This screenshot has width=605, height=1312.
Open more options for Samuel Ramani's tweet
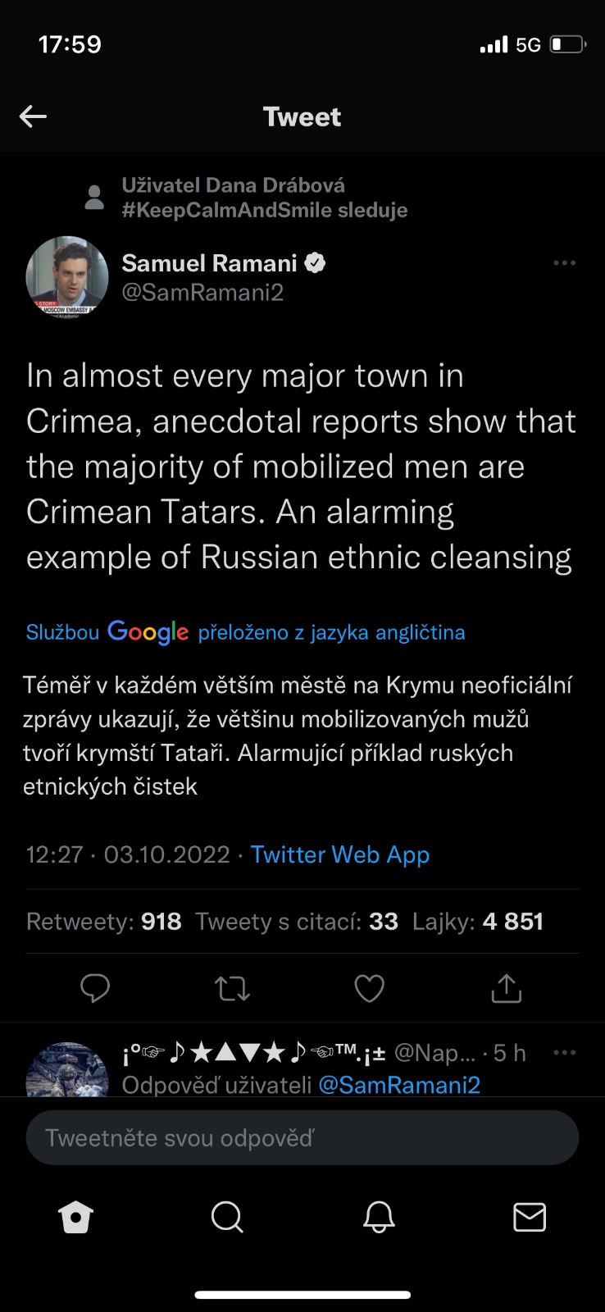pos(564,263)
